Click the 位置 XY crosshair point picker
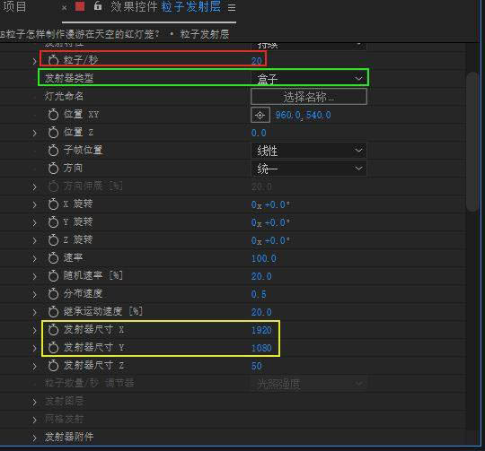Image resolution: width=485 pixels, height=451 pixels. pos(260,115)
